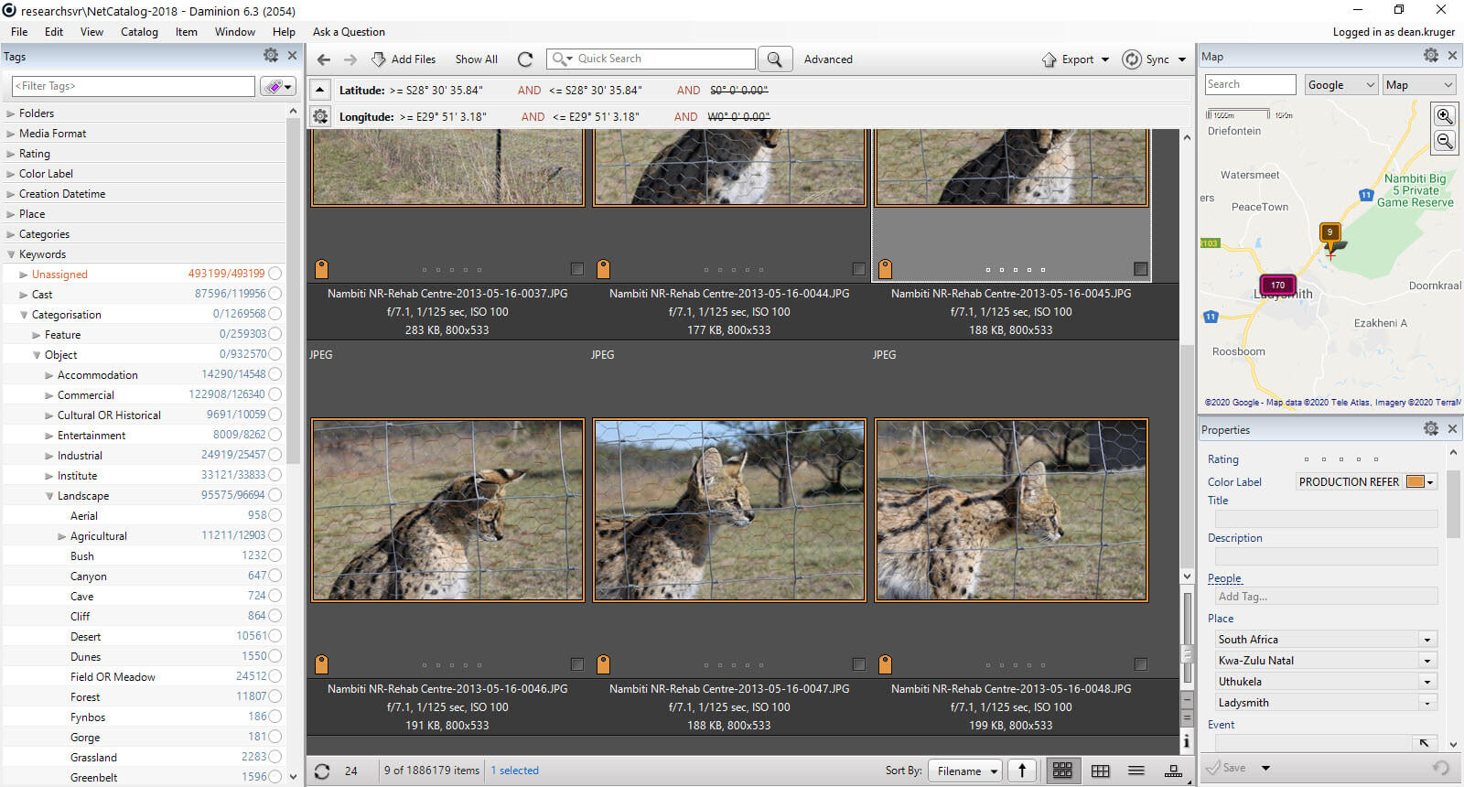Screen dimensions: 1464x787
Task: Click the Add Files button
Action: click(x=404, y=59)
